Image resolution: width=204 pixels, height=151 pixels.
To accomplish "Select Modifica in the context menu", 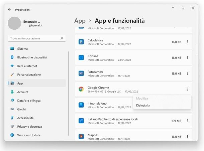I will (162, 99).
